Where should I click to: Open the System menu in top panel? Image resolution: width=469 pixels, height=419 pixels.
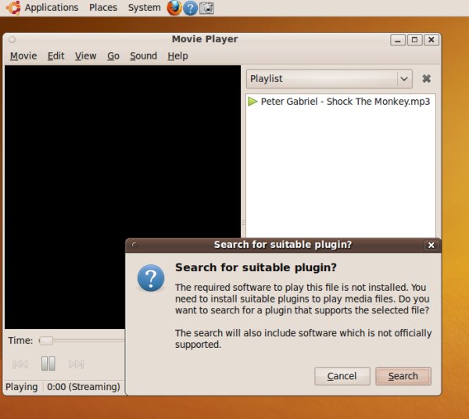(x=144, y=8)
